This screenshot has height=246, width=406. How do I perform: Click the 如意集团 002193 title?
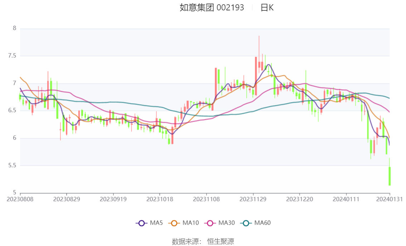coord(212,8)
